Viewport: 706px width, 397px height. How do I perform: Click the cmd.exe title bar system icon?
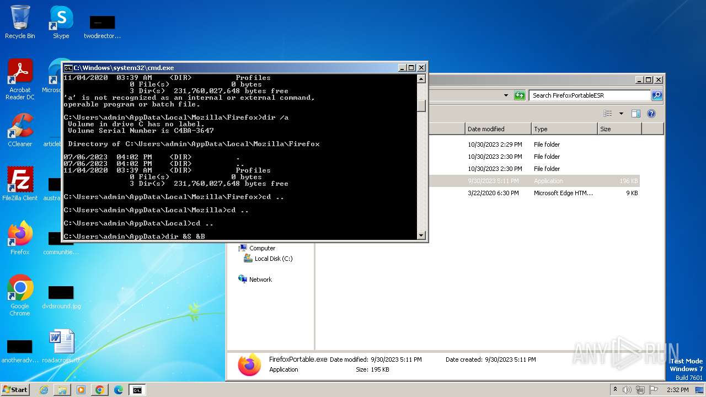[x=68, y=68]
